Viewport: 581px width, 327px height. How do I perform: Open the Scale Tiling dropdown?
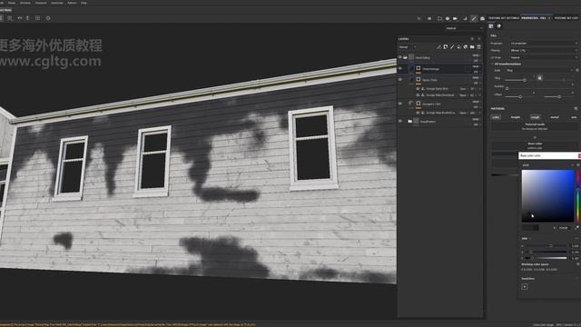pyautogui.click(x=539, y=70)
